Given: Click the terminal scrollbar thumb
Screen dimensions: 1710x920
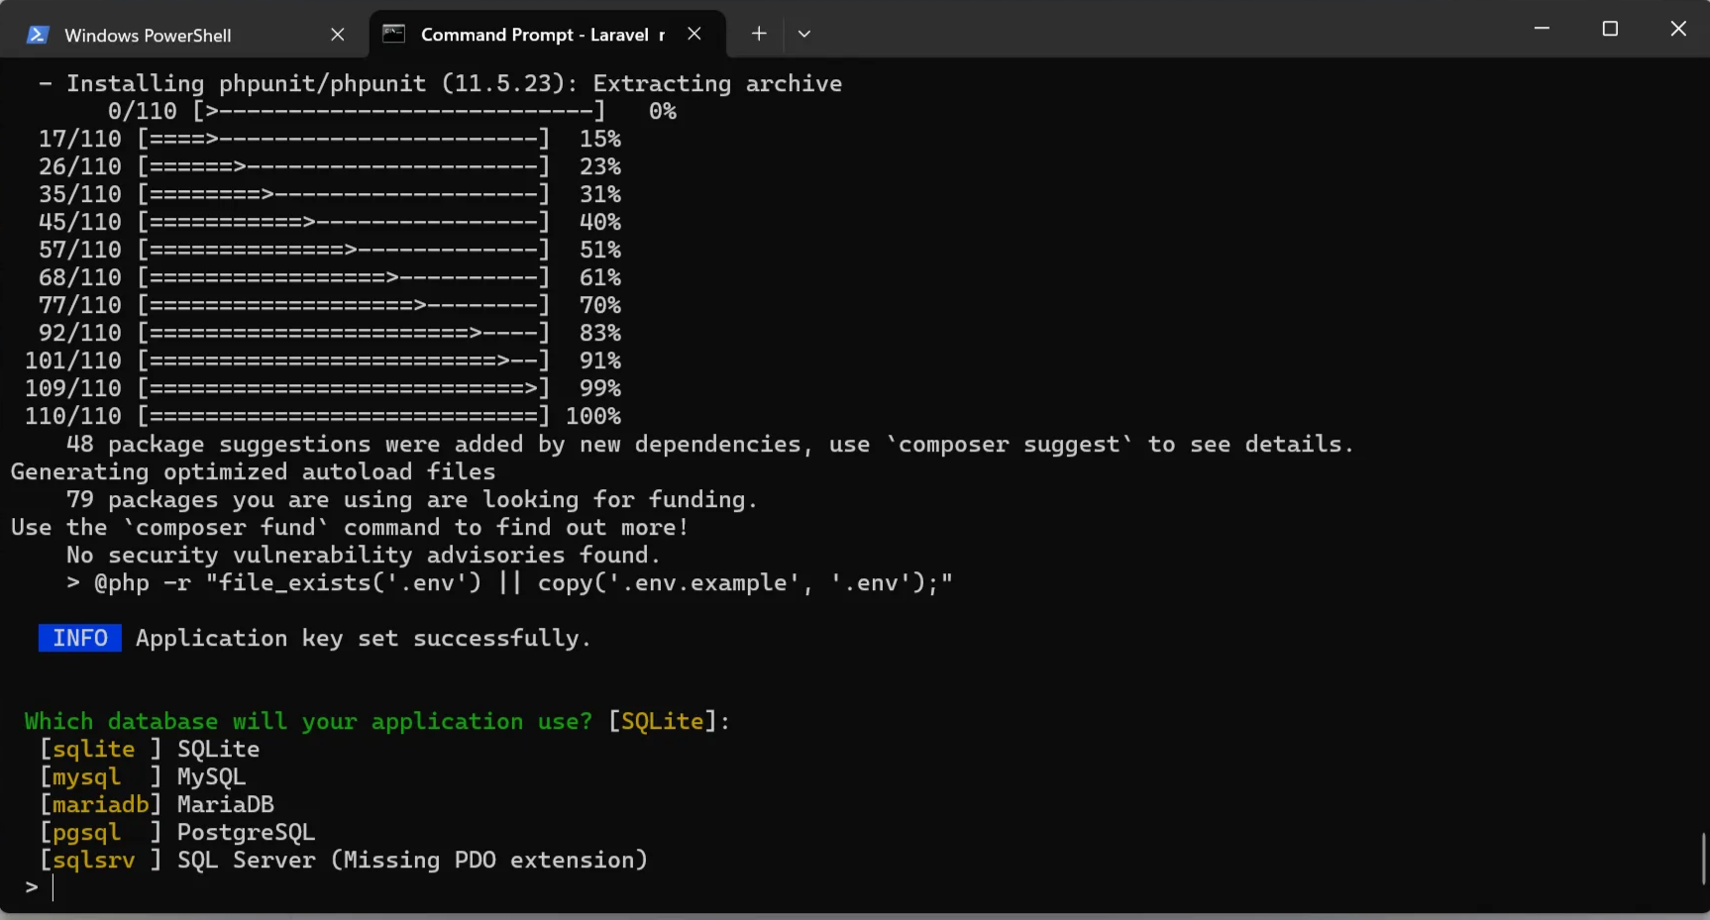Looking at the screenshot, I should (x=1704, y=858).
